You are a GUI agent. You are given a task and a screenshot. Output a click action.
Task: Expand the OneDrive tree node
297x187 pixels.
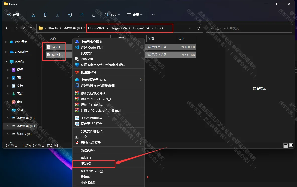(6, 52)
